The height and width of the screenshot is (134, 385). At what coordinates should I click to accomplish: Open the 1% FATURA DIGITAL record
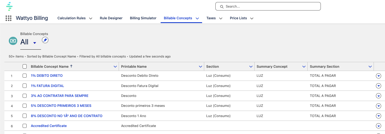pos(47,86)
